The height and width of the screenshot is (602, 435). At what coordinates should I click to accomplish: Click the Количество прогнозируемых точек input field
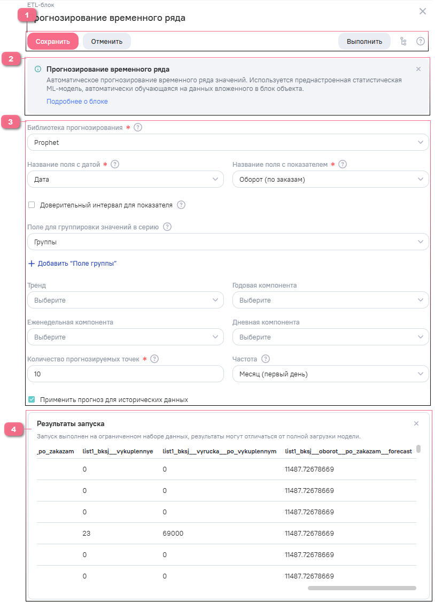[x=125, y=374]
